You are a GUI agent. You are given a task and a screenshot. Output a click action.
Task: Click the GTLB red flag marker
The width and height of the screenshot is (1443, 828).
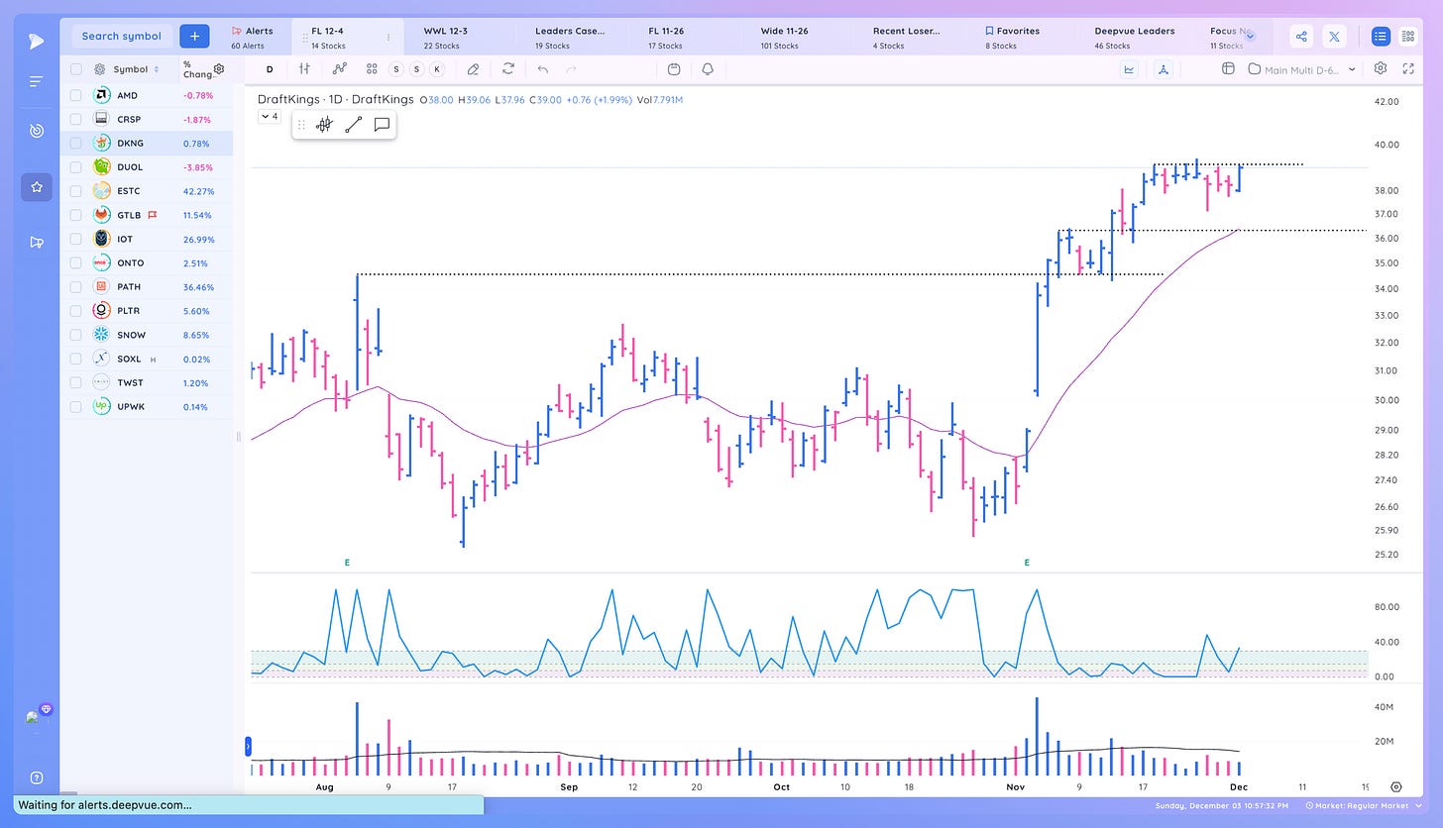tap(153, 215)
